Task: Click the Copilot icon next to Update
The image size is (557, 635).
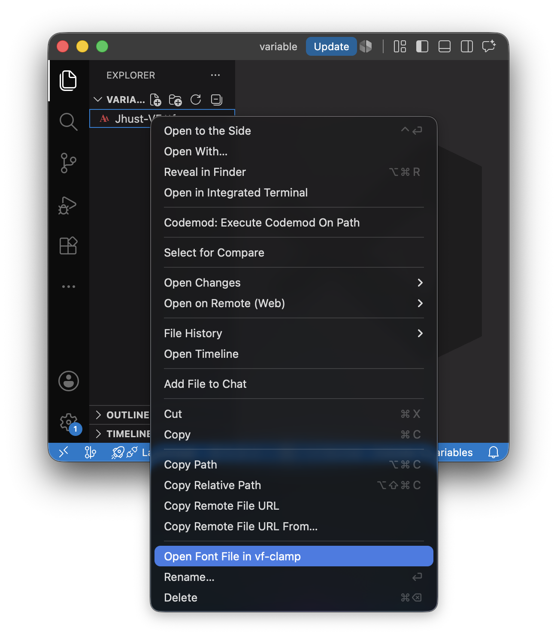Action: click(366, 46)
